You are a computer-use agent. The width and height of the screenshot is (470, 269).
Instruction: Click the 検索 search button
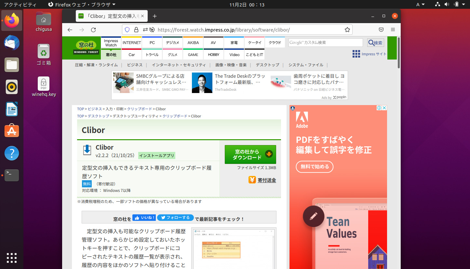(376, 43)
